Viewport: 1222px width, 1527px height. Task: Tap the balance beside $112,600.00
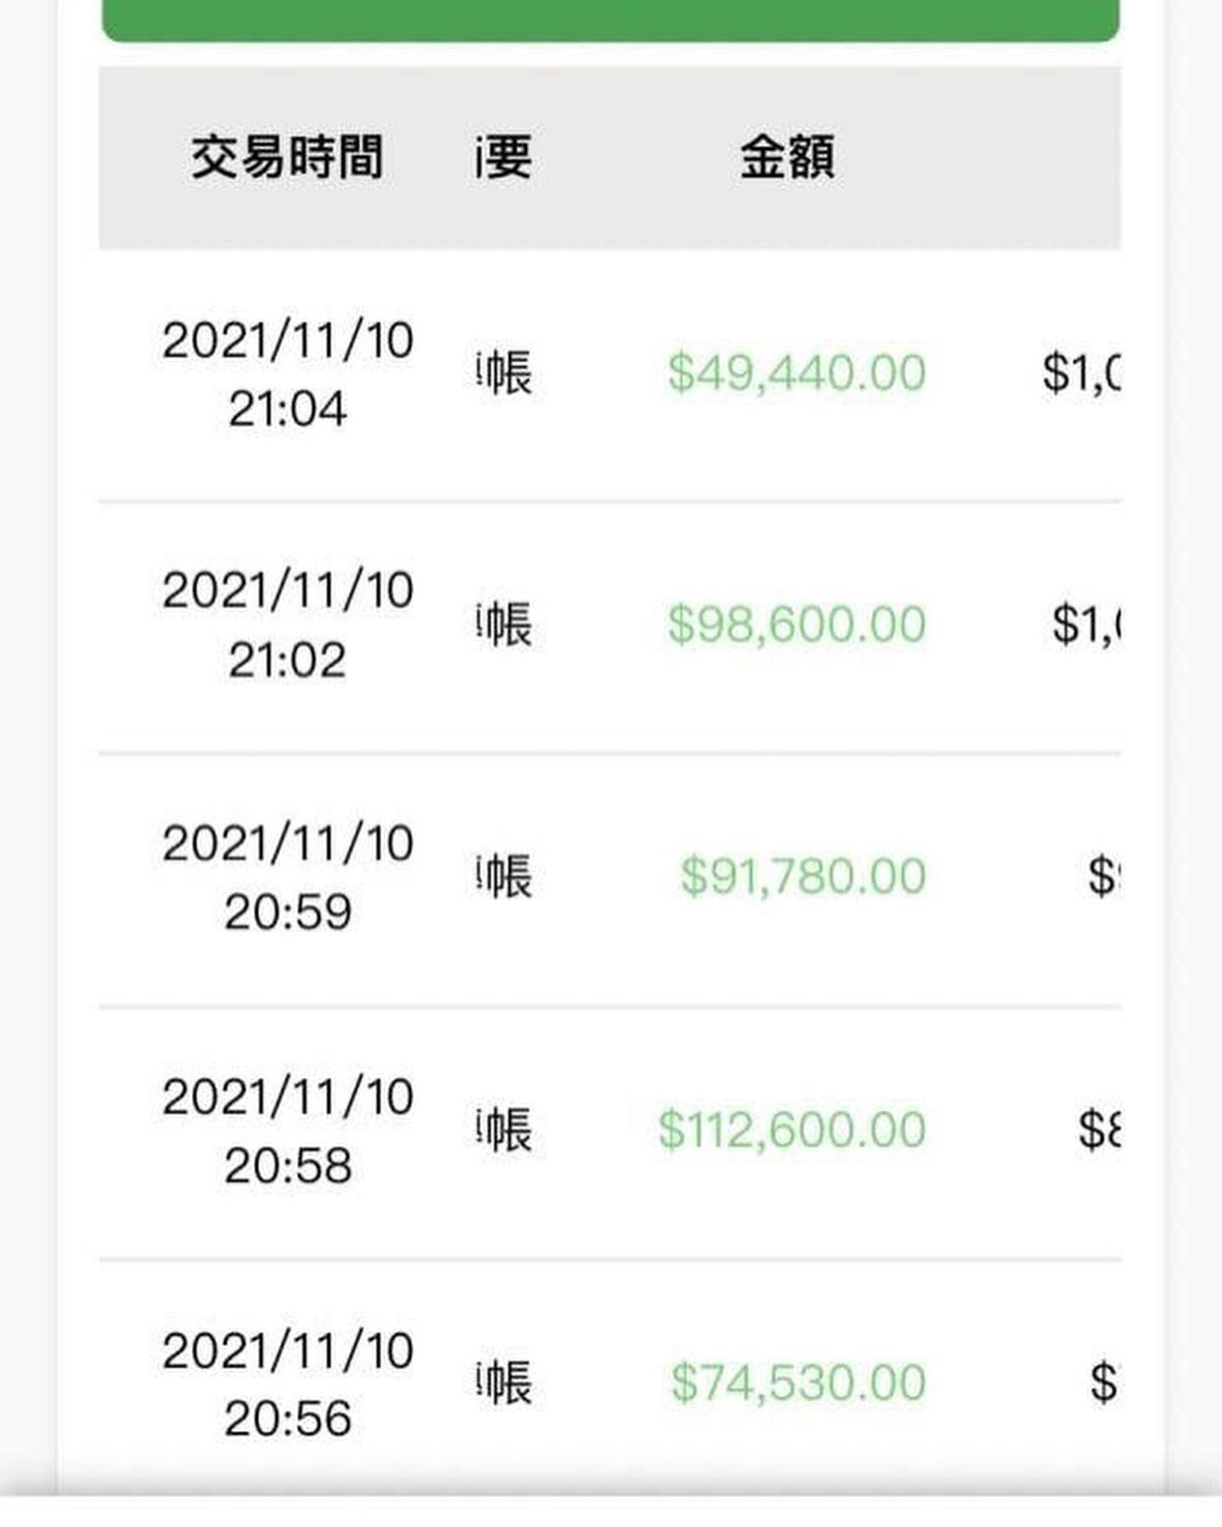click(1099, 1130)
